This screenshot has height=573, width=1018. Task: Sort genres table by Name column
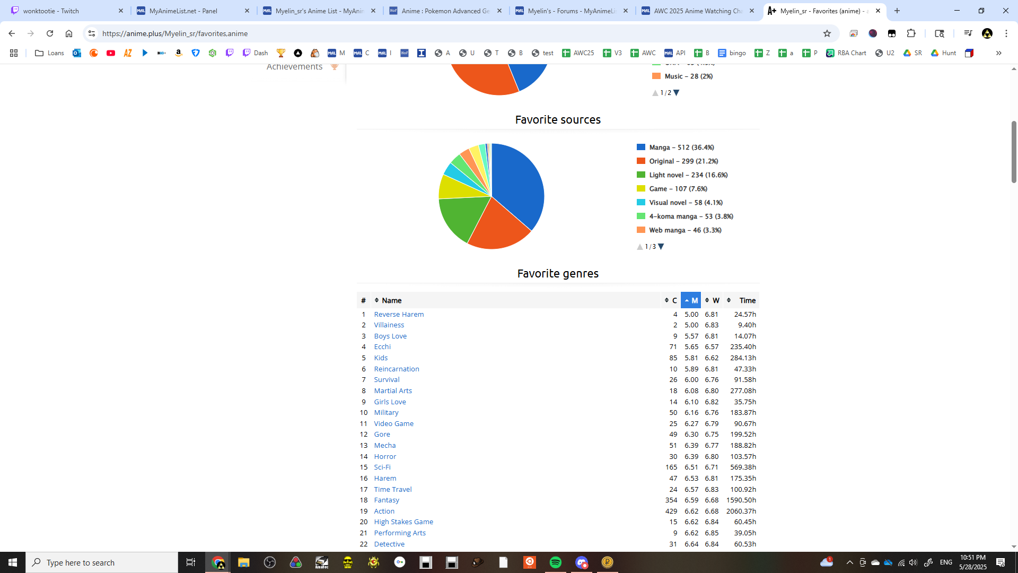[x=391, y=300]
